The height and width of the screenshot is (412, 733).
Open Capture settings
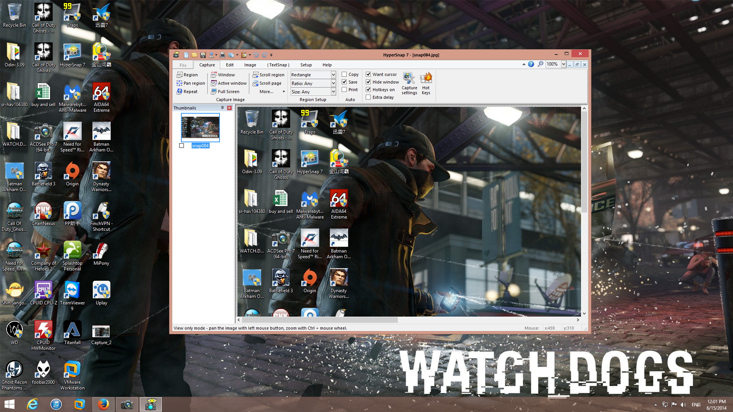click(409, 84)
